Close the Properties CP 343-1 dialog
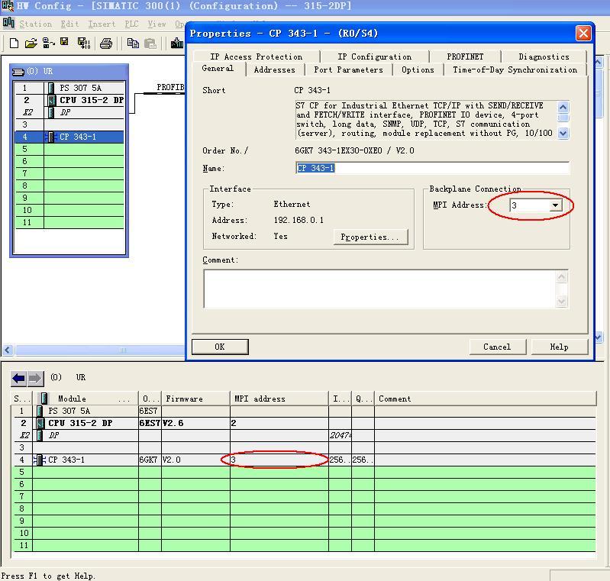The height and width of the screenshot is (581, 610). pos(583,34)
